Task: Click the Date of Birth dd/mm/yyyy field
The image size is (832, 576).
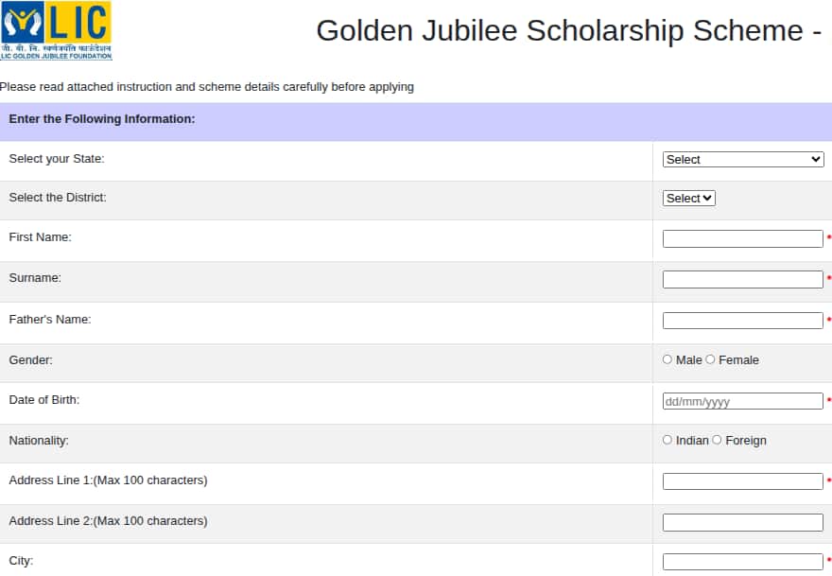Action: (x=743, y=401)
